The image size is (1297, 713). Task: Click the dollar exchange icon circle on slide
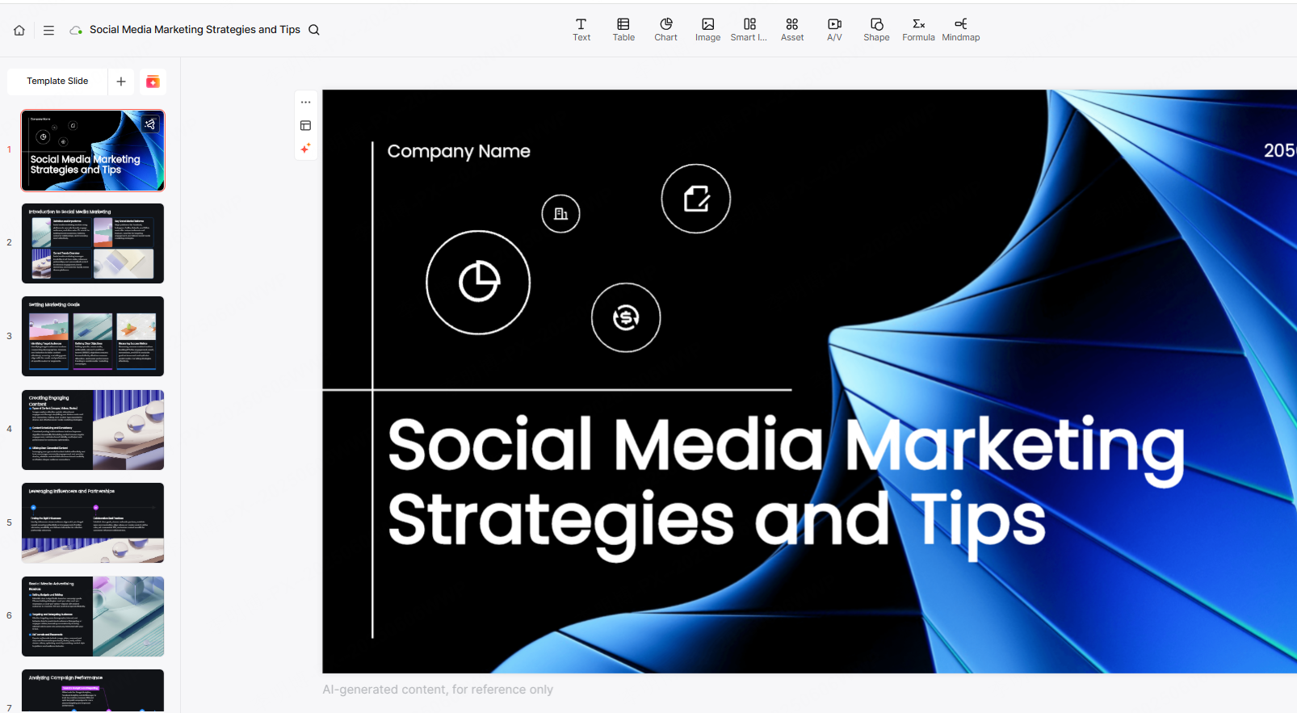coord(626,317)
